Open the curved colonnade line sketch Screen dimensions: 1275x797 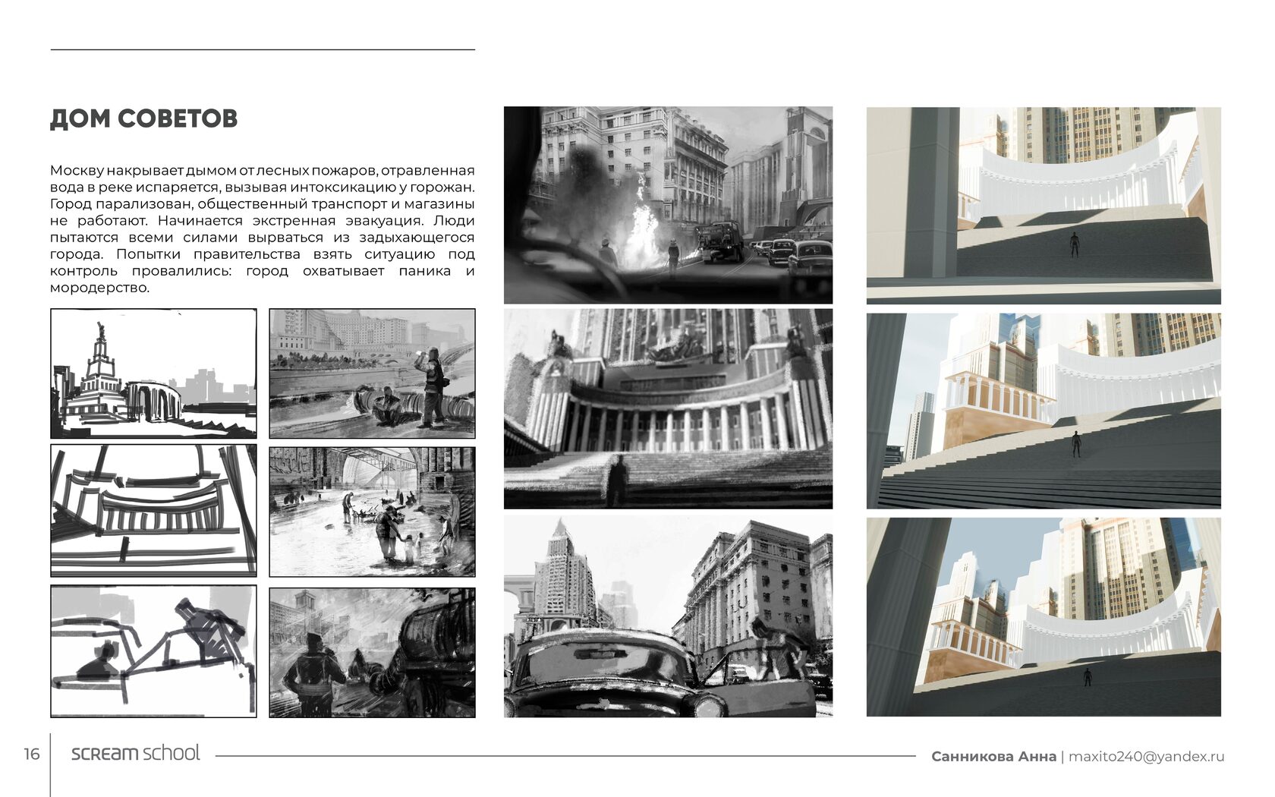tap(153, 510)
